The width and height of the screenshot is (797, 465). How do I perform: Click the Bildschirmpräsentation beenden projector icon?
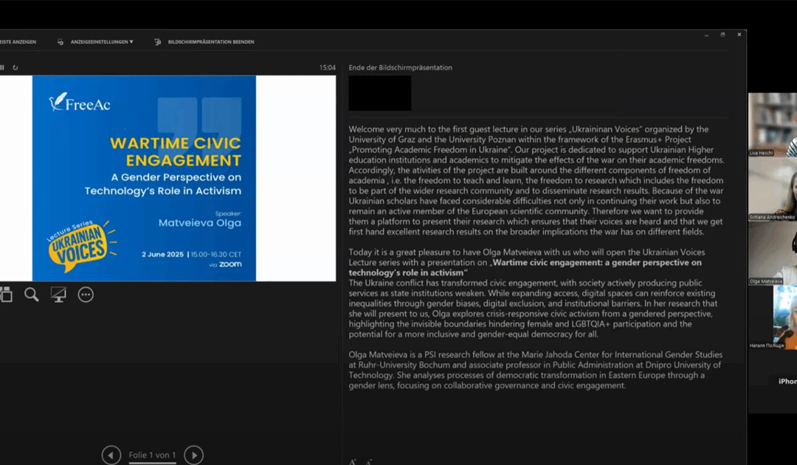coord(156,42)
